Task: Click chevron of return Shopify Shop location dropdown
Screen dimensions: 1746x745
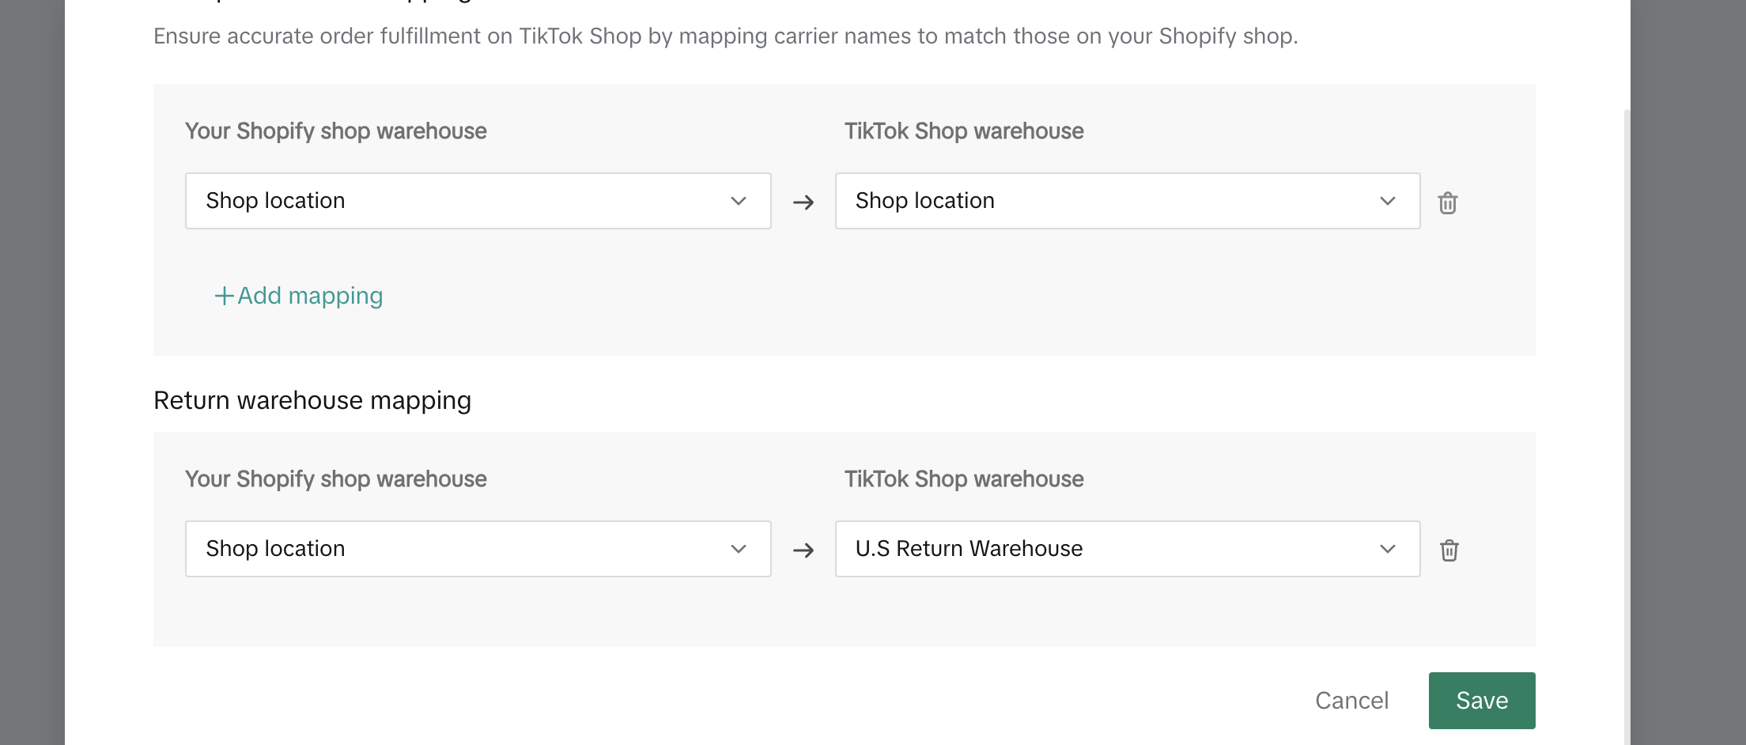Action: click(739, 549)
